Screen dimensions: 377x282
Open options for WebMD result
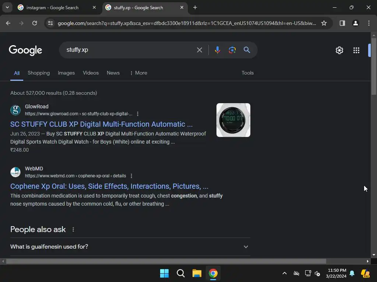(x=131, y=176)
